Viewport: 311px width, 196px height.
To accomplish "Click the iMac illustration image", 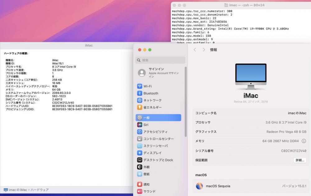I will (251, 76).
